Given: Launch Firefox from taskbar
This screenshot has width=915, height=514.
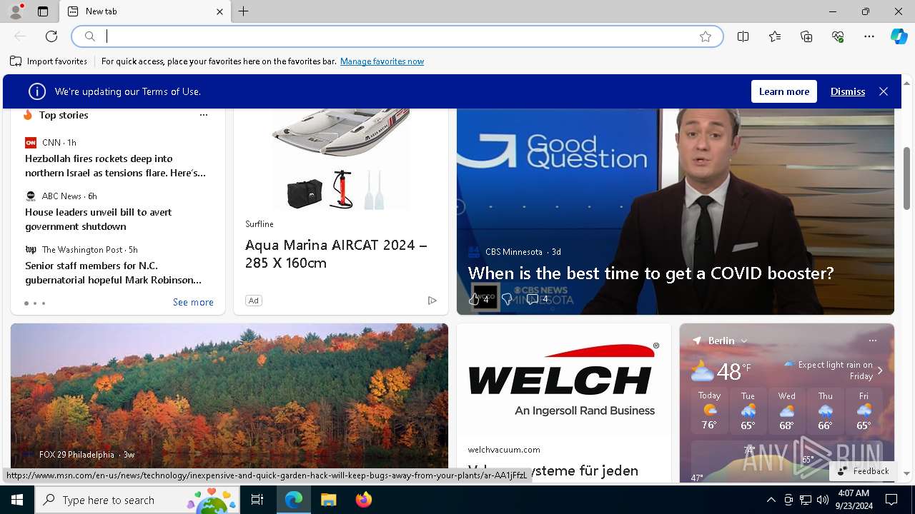Looking at the screenshot, I should pyautogui.click(x=364, y=500).
